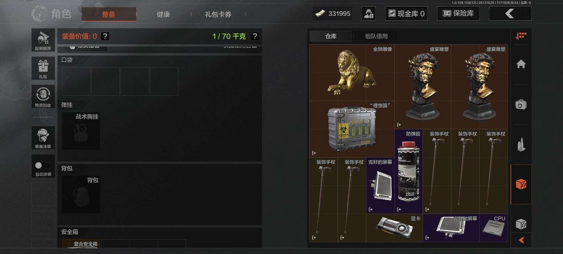Open the 物资回收 recycling icon
563x254 pixels.
(x=43, y=96)
